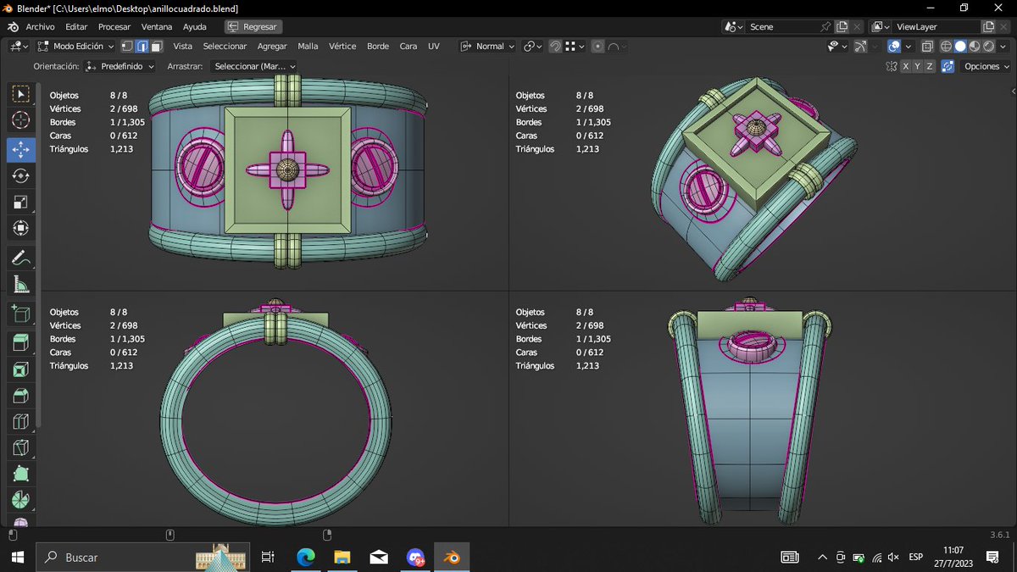Open the Procesar menu
The width and height of the screenshot is (1017, 572).
(114, 27)
